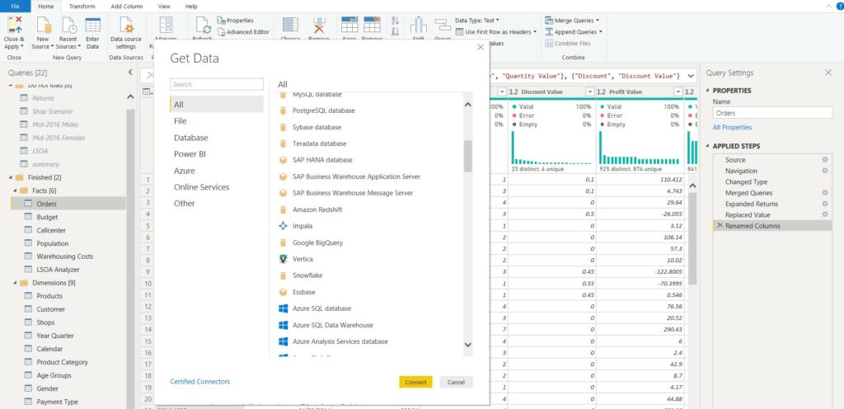Screen dimensions: 844x409
Task: Open the File menu
Action: click(x=15, y=7)
